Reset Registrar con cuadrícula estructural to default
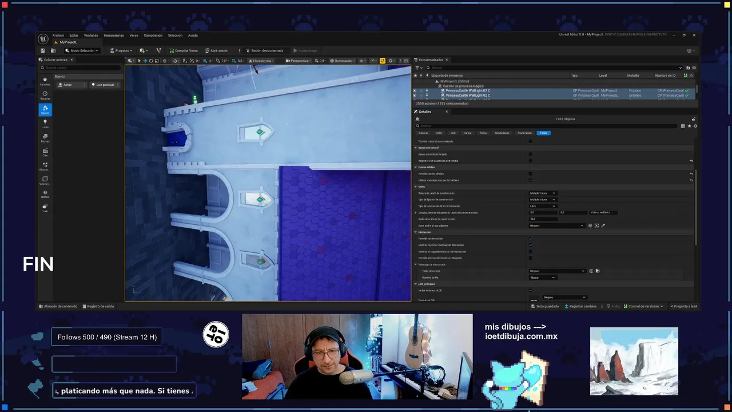Image resolution: width=732 pixels, height=412 pixels. [x=691, y=161]
